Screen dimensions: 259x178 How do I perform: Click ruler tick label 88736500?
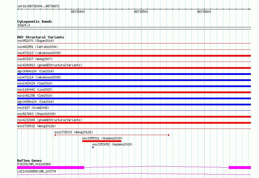[x=141, y=12]
